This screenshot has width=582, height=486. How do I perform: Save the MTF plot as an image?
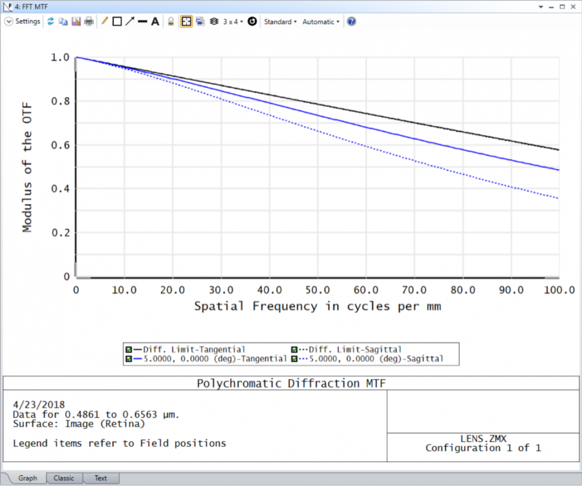tap(75, 21)
